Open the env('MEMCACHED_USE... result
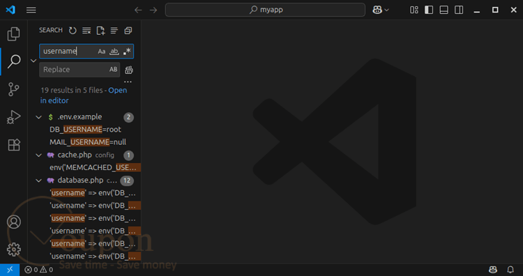The width and height of the screenshot is (523, 276). (x=95, y=168)
